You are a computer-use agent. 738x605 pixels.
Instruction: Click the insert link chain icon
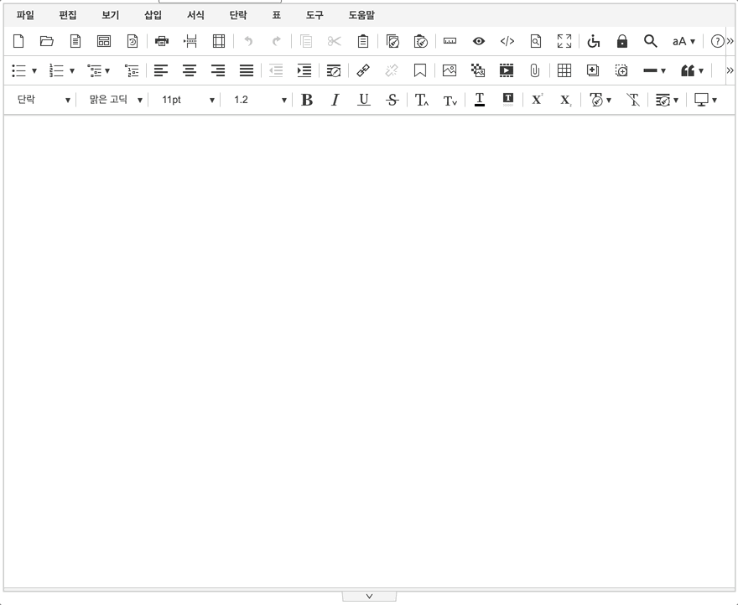(363, 70)
